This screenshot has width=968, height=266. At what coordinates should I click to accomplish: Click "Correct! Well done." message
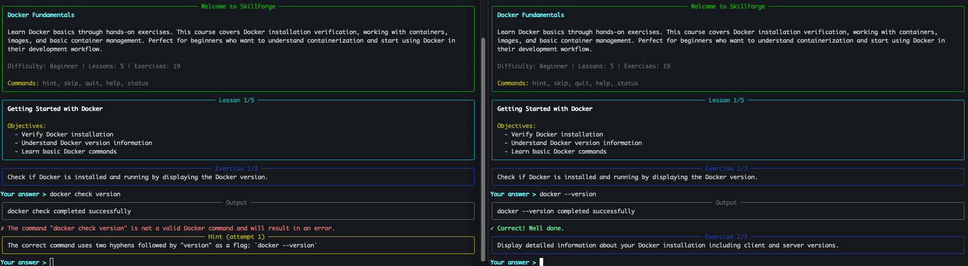[531, 228]
